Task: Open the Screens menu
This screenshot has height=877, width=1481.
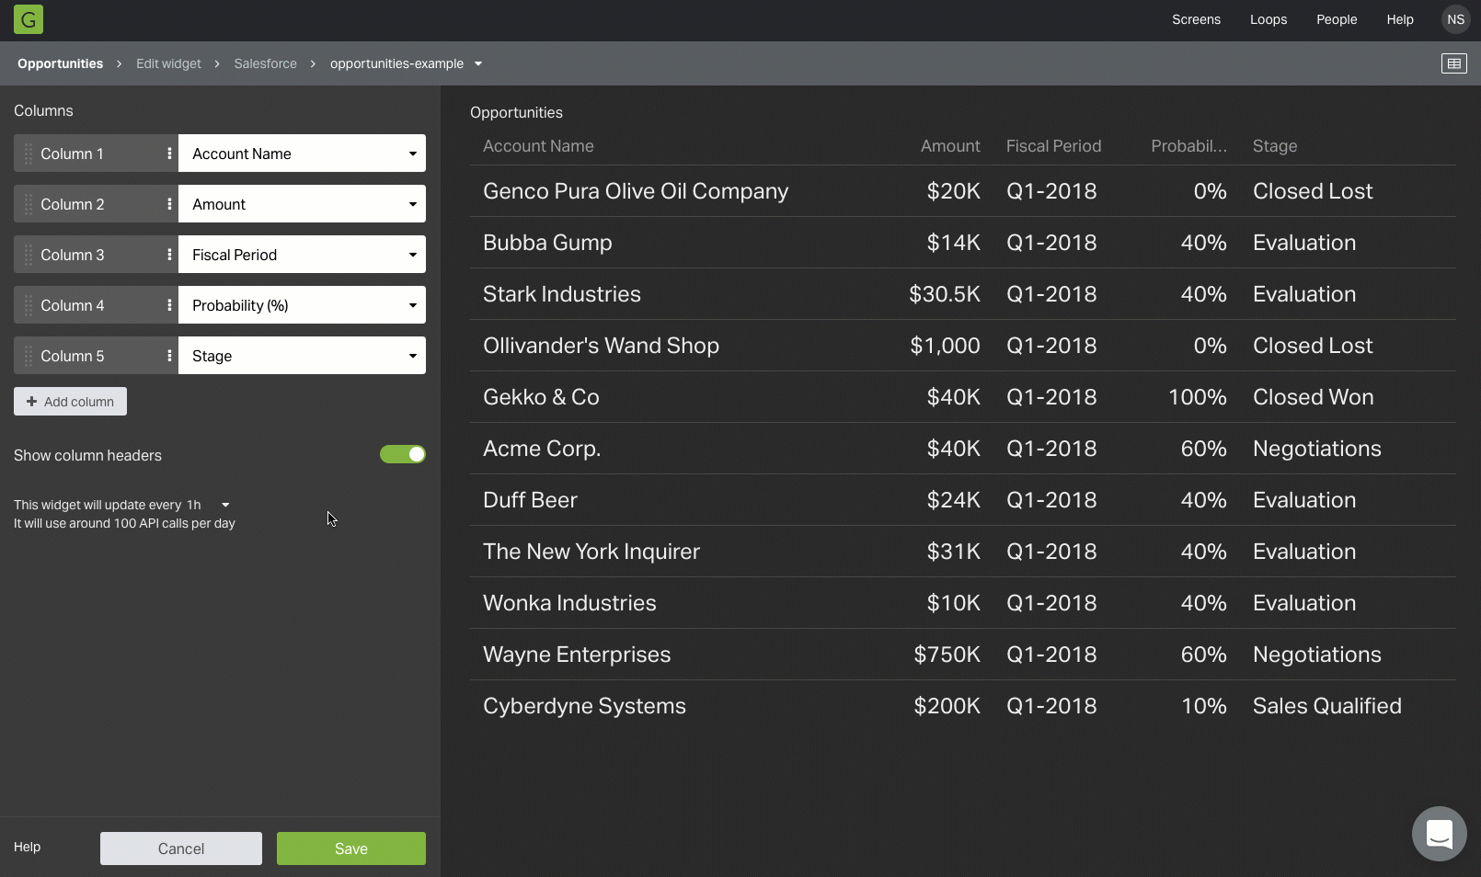Action: click(x=1196, y=19)
